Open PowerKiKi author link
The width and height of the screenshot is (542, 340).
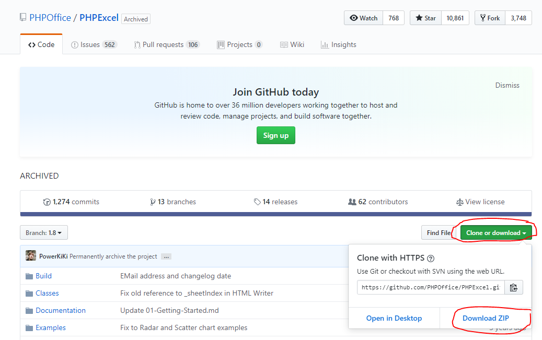point(53,256)
